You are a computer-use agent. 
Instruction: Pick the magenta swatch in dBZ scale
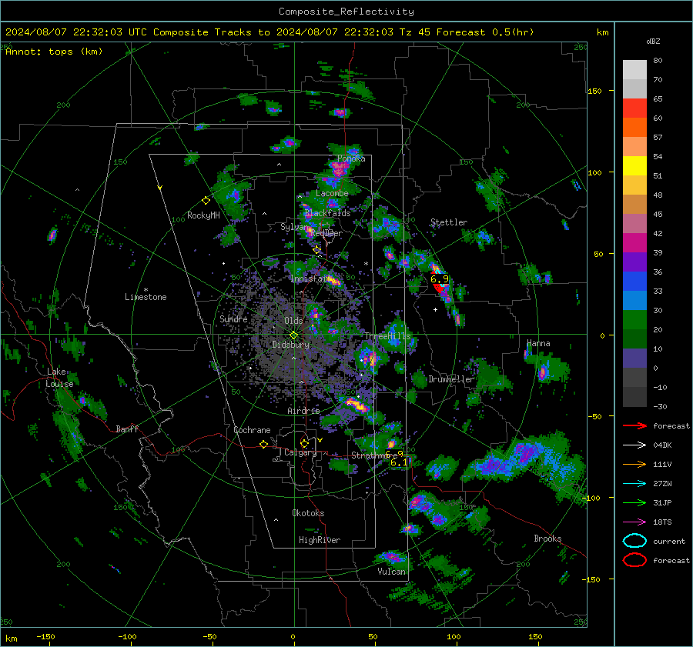tap(634, 243)
